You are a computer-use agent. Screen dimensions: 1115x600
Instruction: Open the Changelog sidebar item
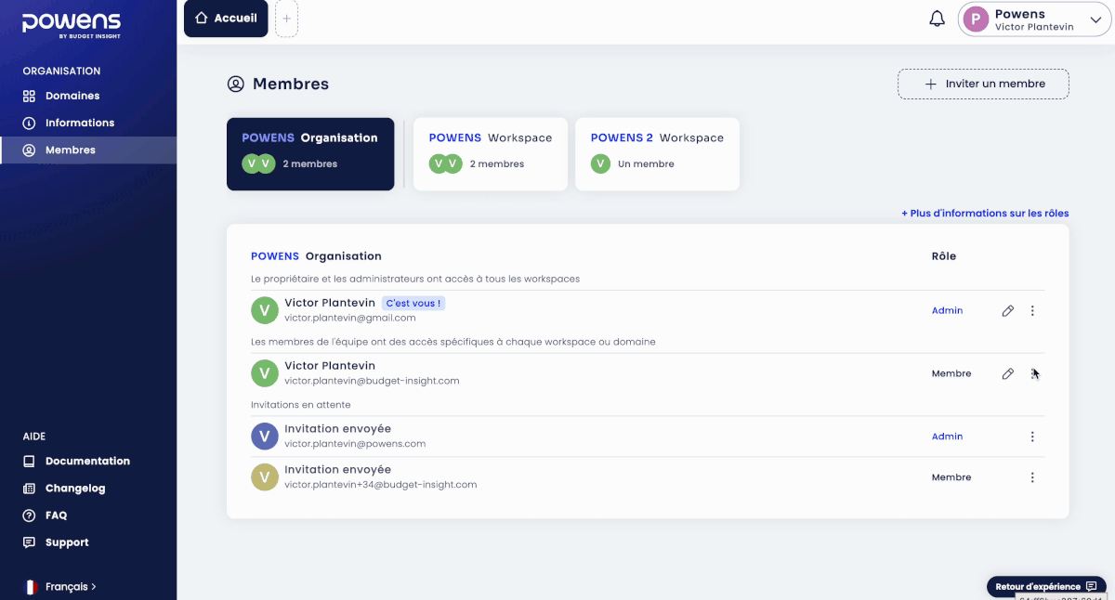(74, 489)
